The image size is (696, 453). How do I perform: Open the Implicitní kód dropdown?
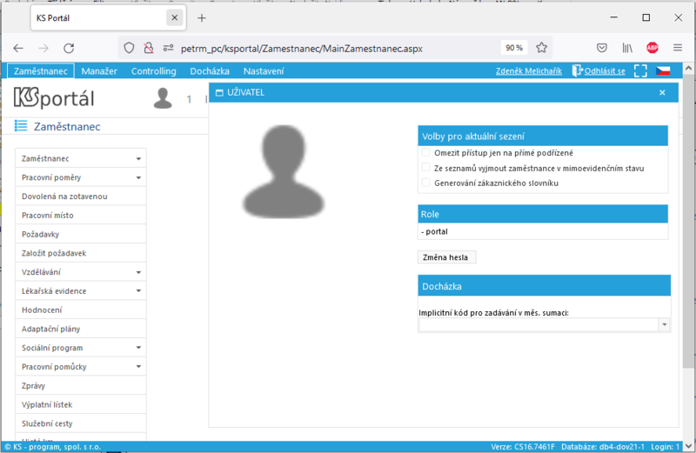pos(664,325)
